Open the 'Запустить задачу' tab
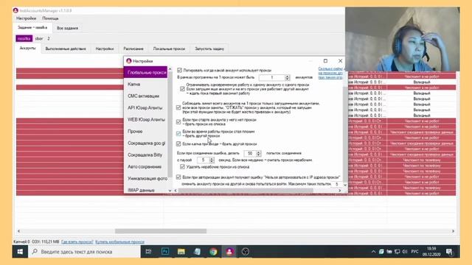This screenshot has height=265, width=472. pyautogui.click(x=209, y=49)
